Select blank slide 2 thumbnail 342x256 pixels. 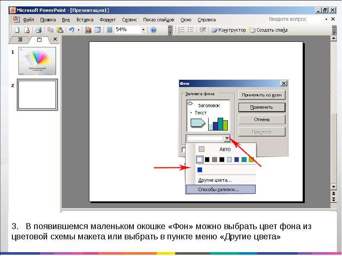[37, 95]
